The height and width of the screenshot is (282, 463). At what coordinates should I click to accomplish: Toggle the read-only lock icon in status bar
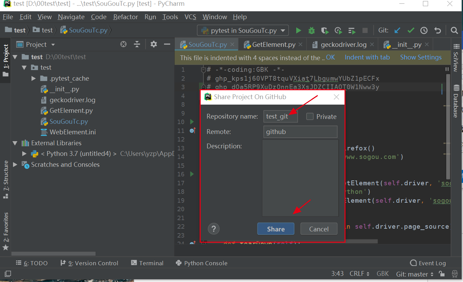click(x=442, y=274)
